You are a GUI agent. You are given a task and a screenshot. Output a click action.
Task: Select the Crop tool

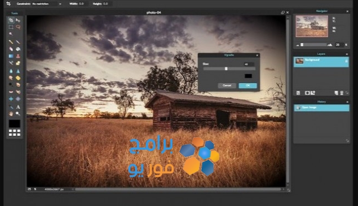pos(10,20)
